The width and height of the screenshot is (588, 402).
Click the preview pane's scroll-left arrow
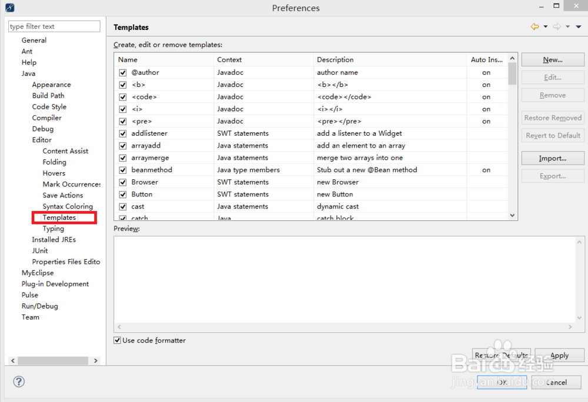(119, 327)
